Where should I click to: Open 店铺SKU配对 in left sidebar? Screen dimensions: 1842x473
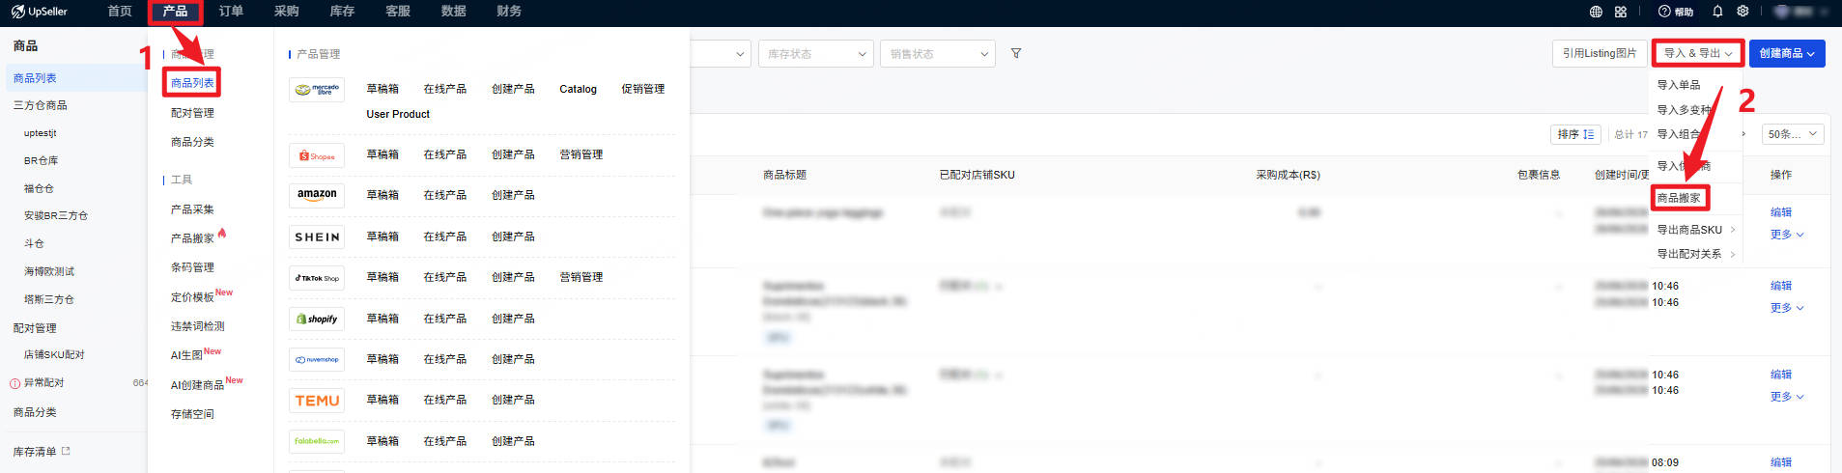[x=54, y=354]
